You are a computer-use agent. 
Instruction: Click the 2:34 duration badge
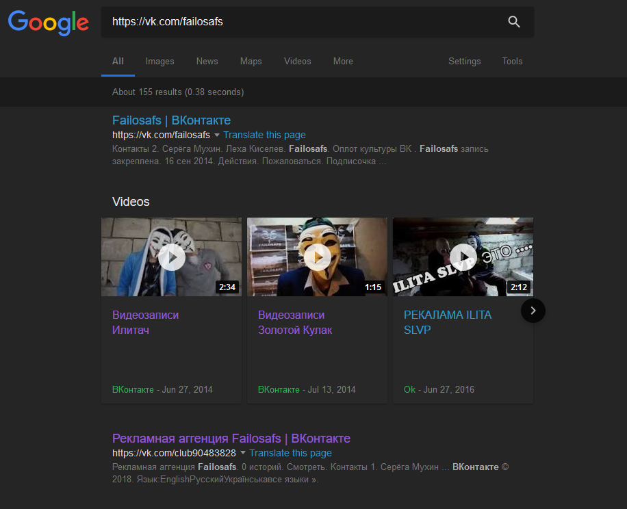(227, 287)
